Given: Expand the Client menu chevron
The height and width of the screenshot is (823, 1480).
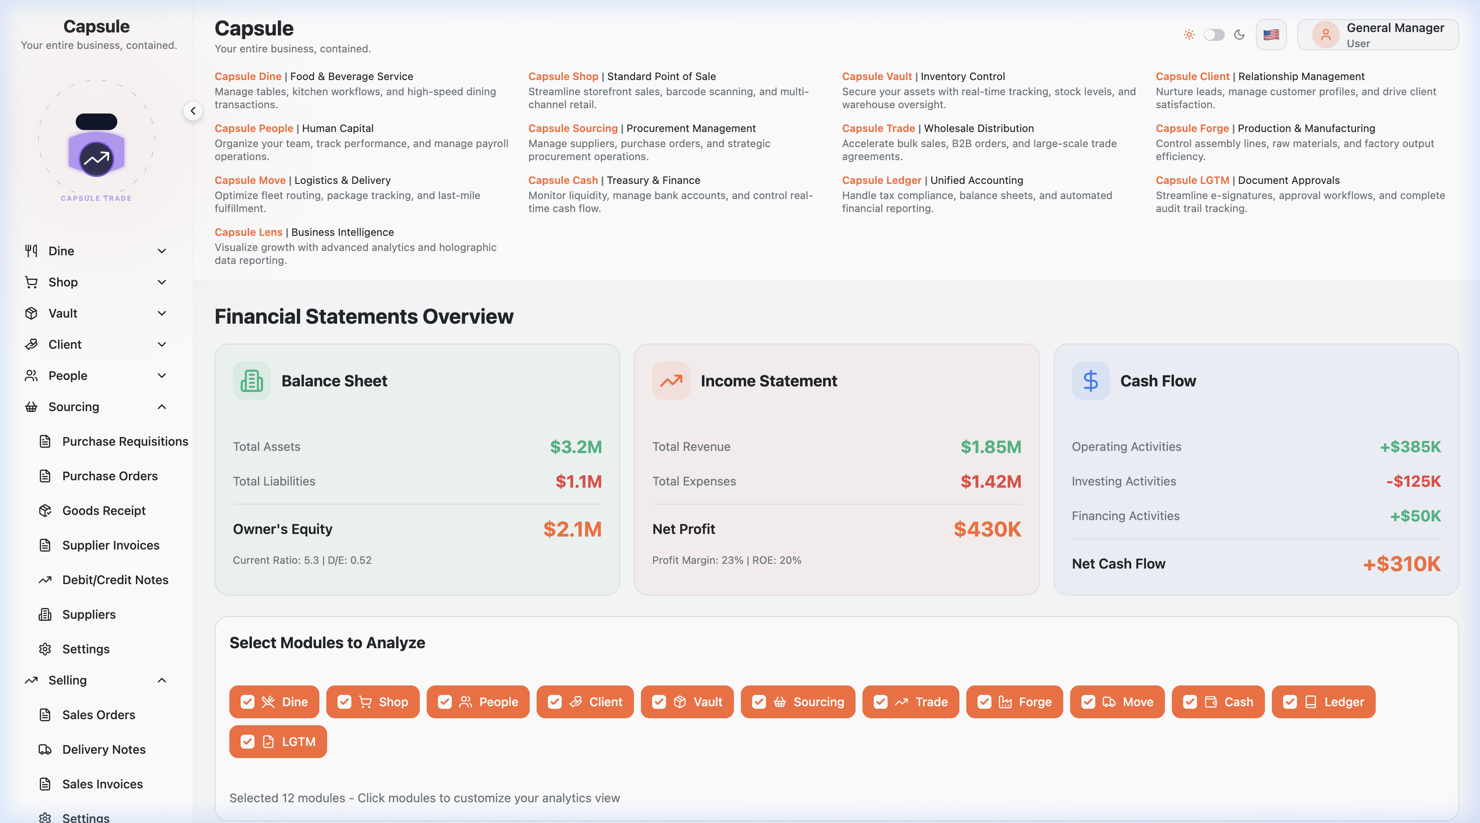Looking at the screenshot, I should pyautogui.click(x=162, y=344).
